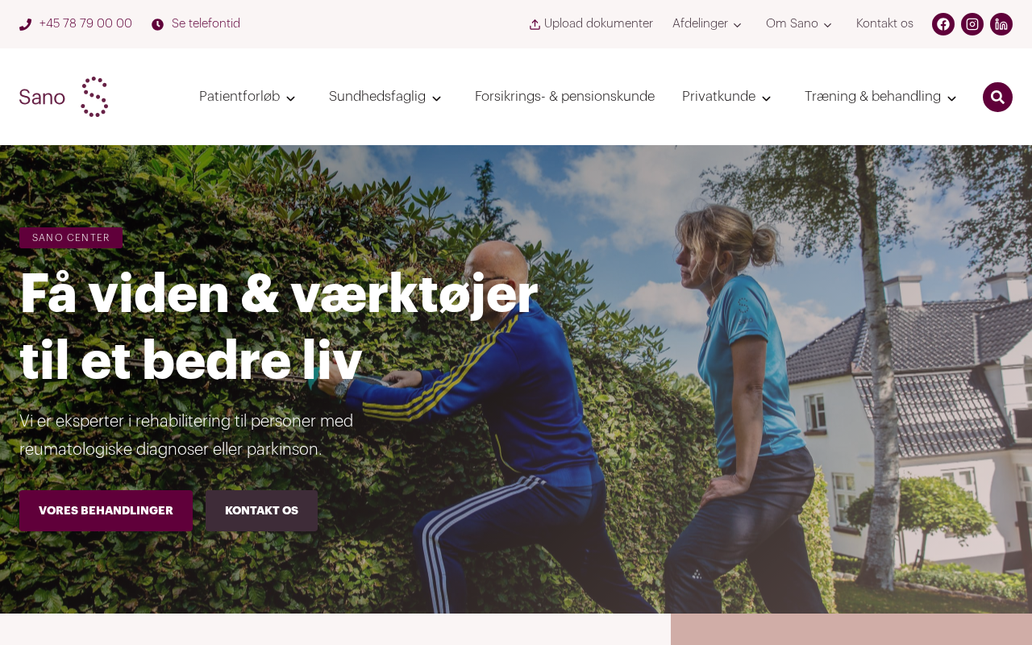The width and height of the screenshot is (1032, 645).
Task: Click the Sano Center label badge
Action: (x=71, y=238)
